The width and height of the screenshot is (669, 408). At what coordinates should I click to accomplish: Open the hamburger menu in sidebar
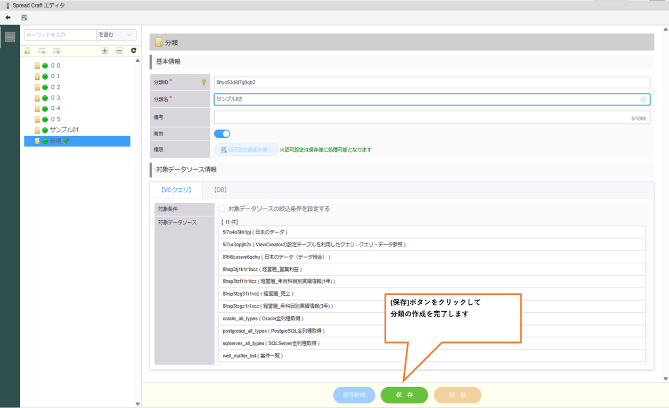click(x=10, y=37)
